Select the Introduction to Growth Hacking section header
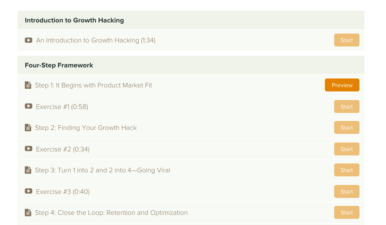386x225 pixels. [74, 20]
